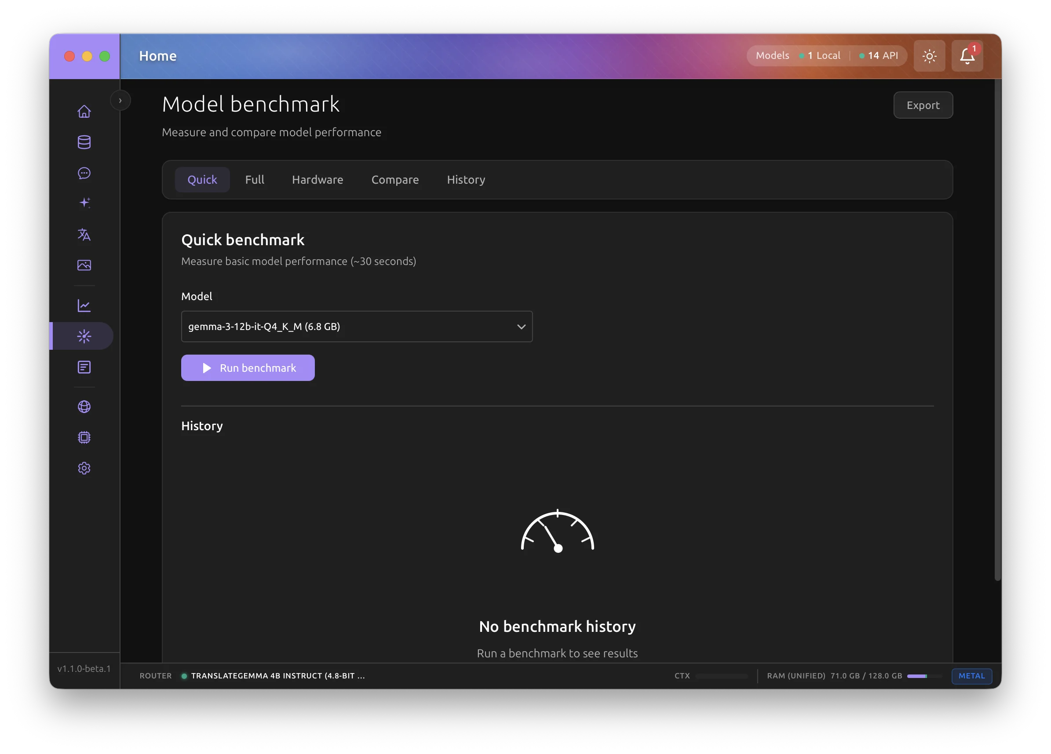Click the RAM usage progress bar
The height and width of the screenshot is (754, 1051).
click(924, 676)
